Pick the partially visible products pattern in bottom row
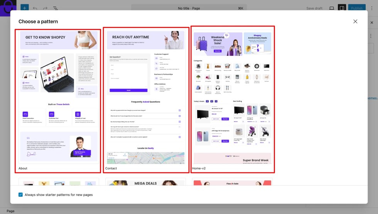Screen dimensions: 378x214 point(59,182)
